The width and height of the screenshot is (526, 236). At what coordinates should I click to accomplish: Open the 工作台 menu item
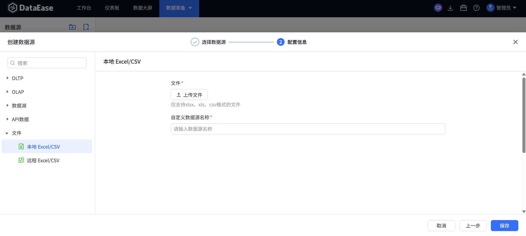(84, 8)
